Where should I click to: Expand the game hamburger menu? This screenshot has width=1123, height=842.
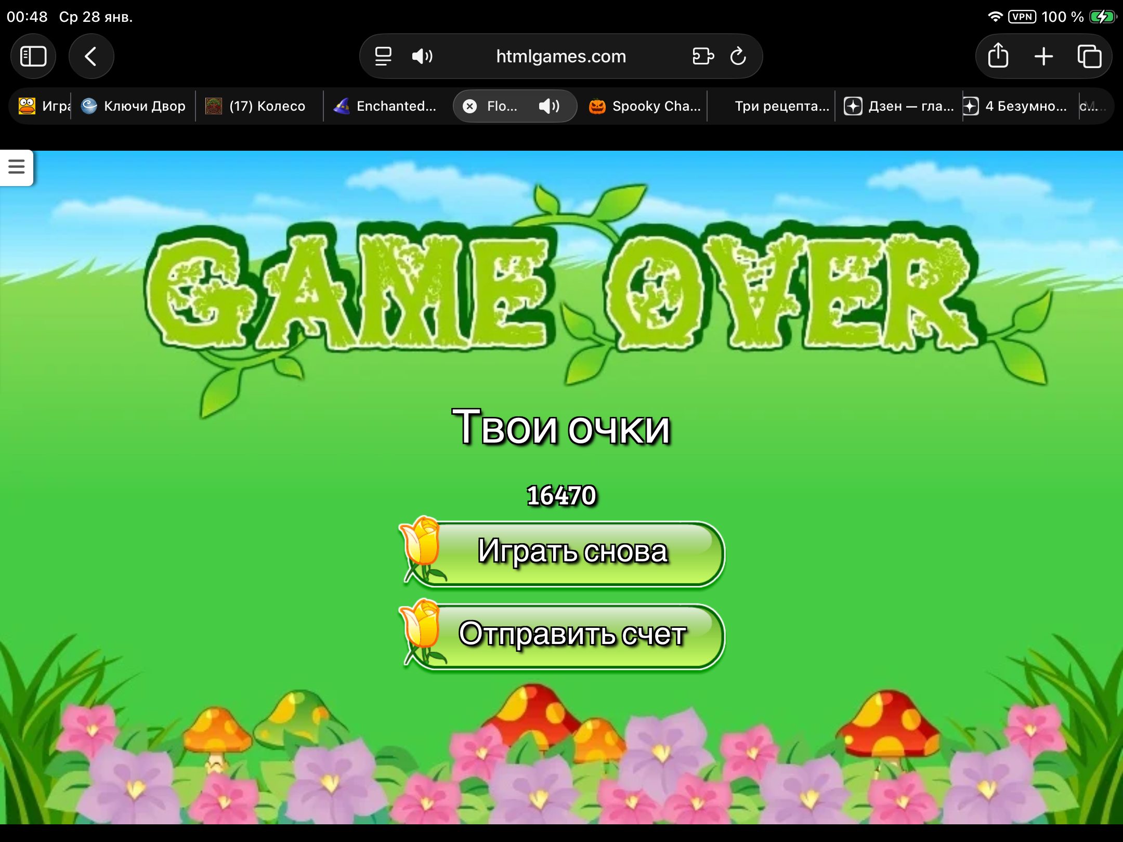click(17, 167)
